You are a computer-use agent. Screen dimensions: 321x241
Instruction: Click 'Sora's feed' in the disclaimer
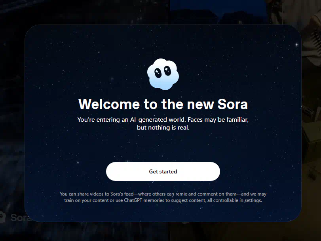tap(122, 194)
